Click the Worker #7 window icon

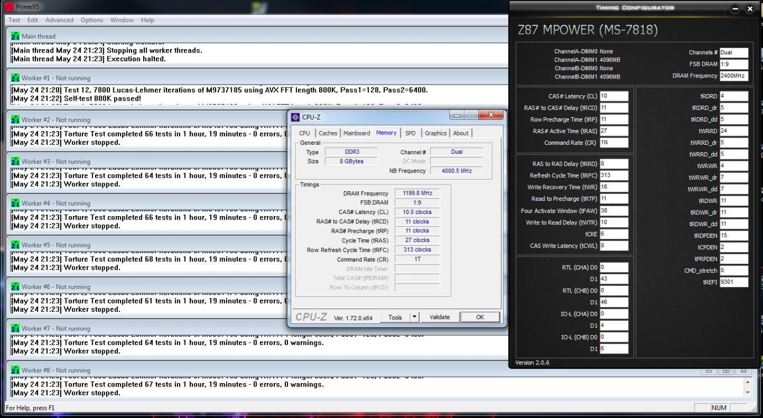point(15,328)
